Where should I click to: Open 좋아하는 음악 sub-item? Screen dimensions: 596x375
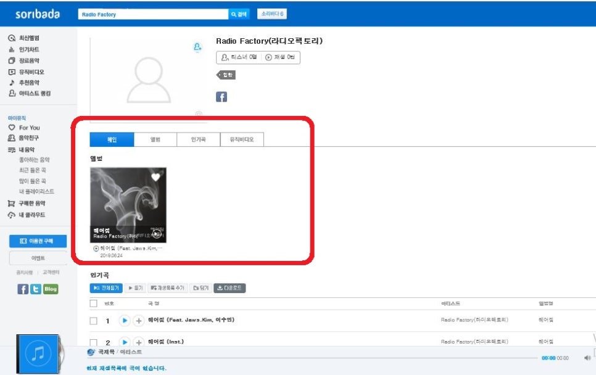pyautogui.click(x=34, y=160)
